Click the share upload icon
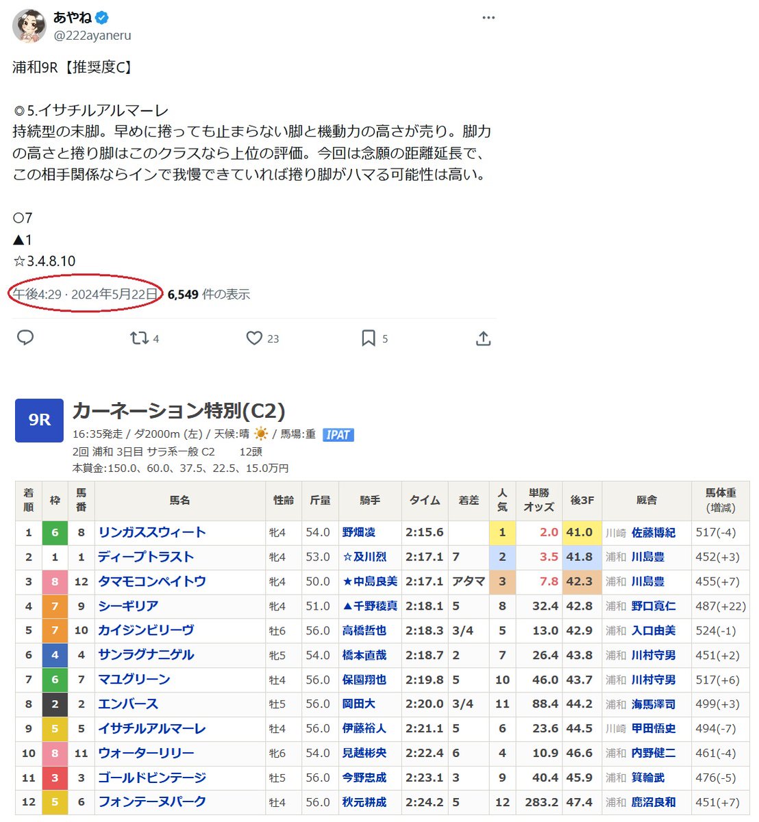 (483, 338)
